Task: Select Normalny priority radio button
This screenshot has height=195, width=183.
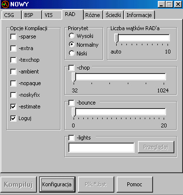Action: point(72,44)
